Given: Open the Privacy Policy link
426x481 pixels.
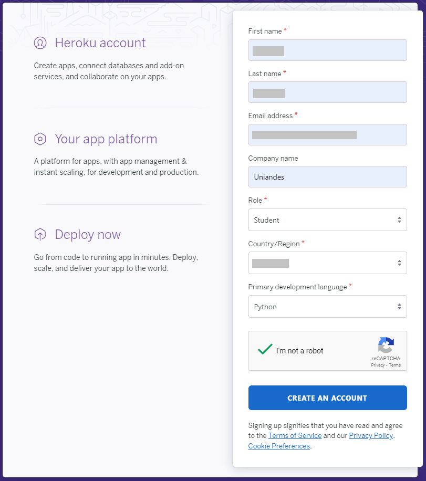Looking at the screenshot, I should [371, 436].
